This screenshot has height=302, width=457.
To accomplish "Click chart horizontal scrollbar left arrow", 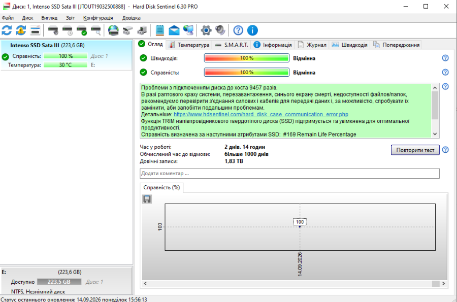I will pyautogui.click(x=145, y=283).
